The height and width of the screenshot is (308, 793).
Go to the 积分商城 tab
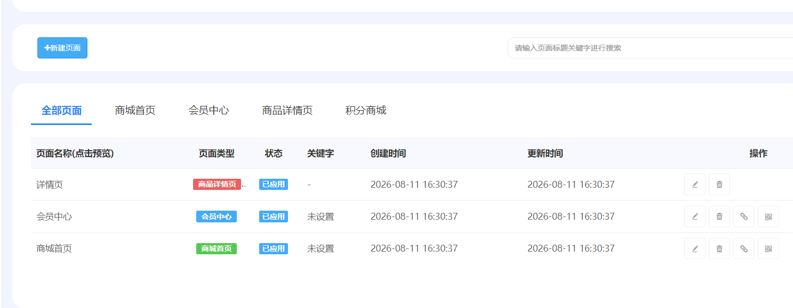pos(366,111)
